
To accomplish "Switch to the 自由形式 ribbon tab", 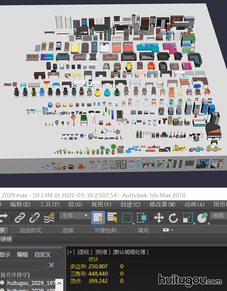I will coord(31,230).
